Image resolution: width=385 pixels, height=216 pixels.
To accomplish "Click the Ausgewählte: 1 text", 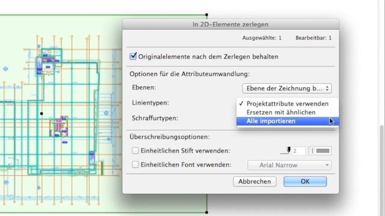I will 262,38.
